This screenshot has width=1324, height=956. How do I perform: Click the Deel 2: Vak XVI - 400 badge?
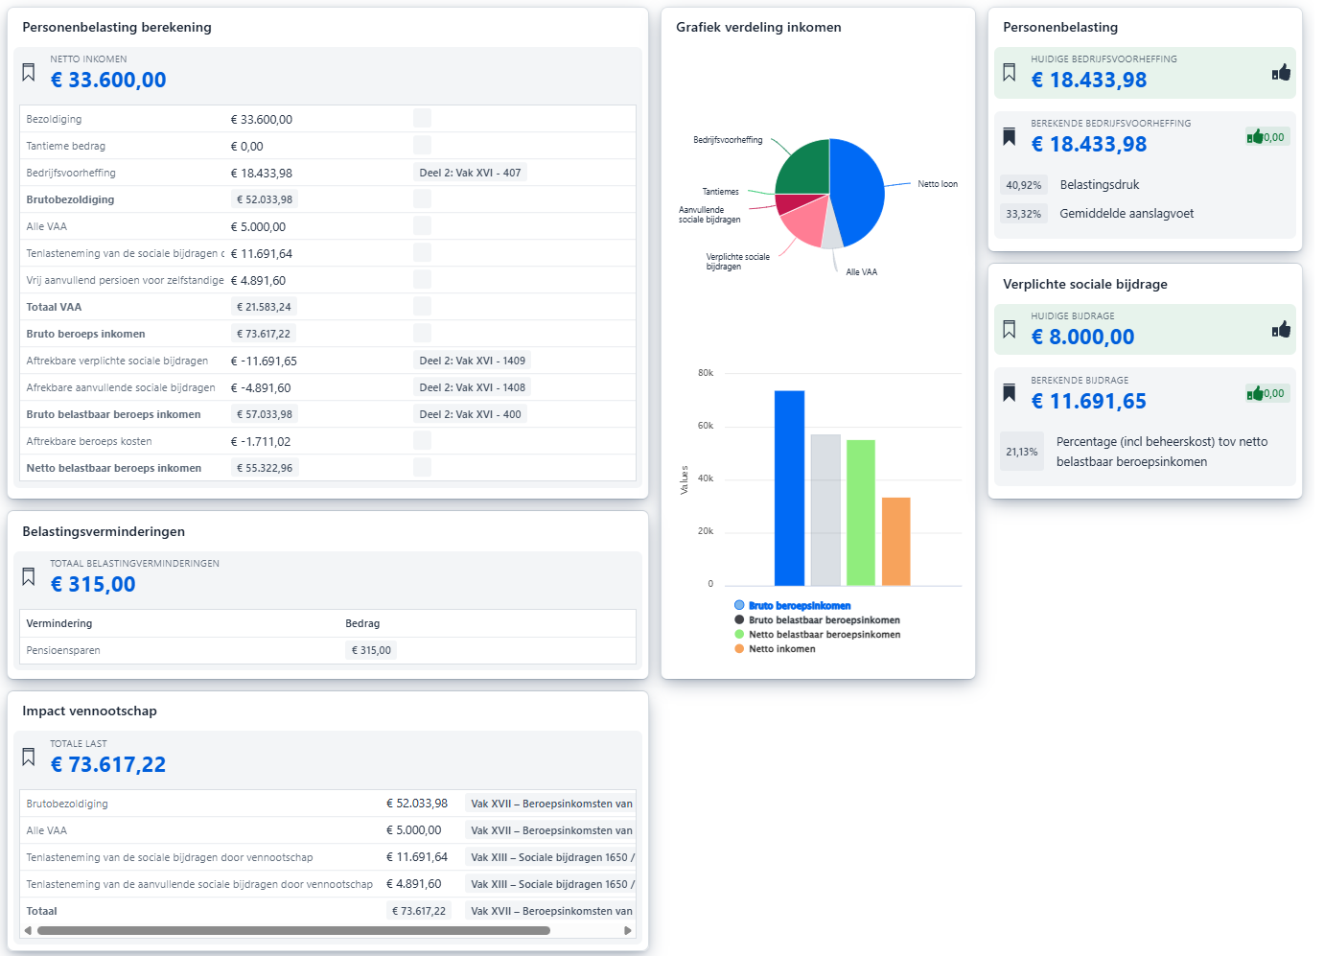[470, 414]
